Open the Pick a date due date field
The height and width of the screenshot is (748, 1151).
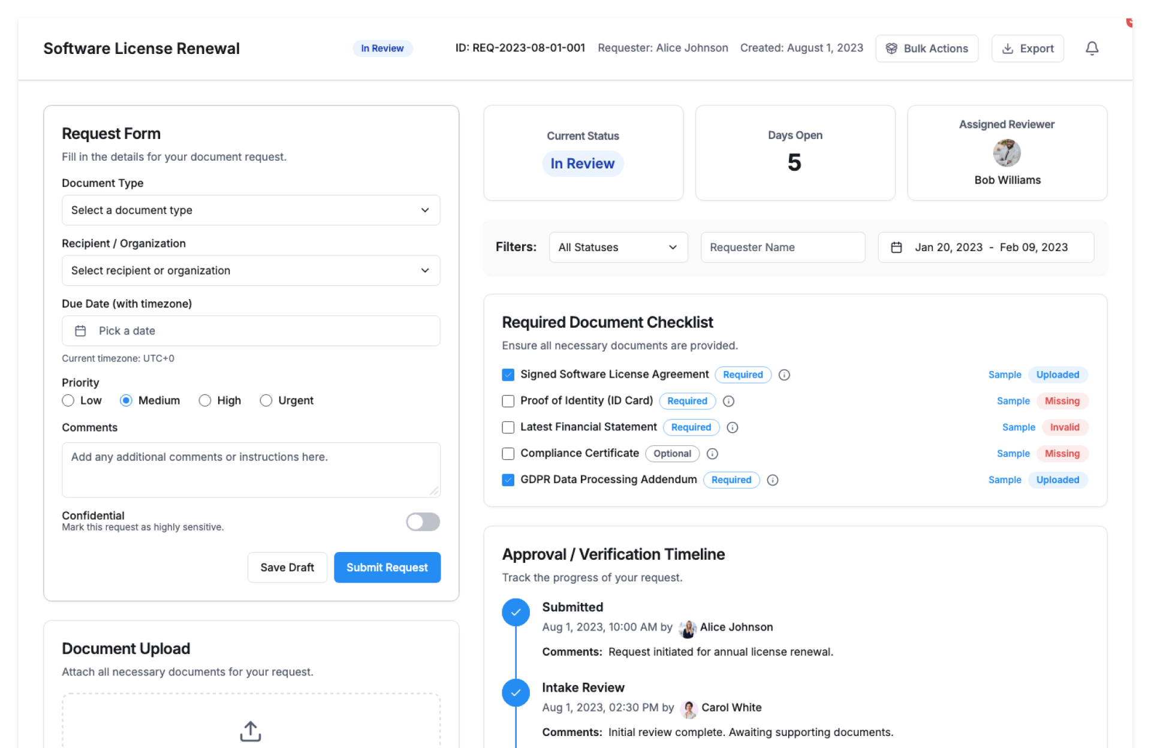coord(251,331)
